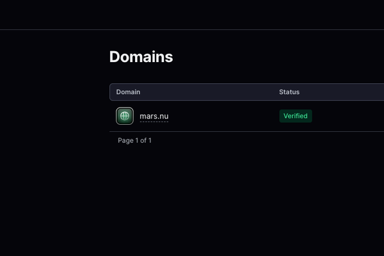The height and width of the screenshot is (256, 384).
Task: Click the dashed underline beneath mars.nu
Action: click(x=154, y=122)
